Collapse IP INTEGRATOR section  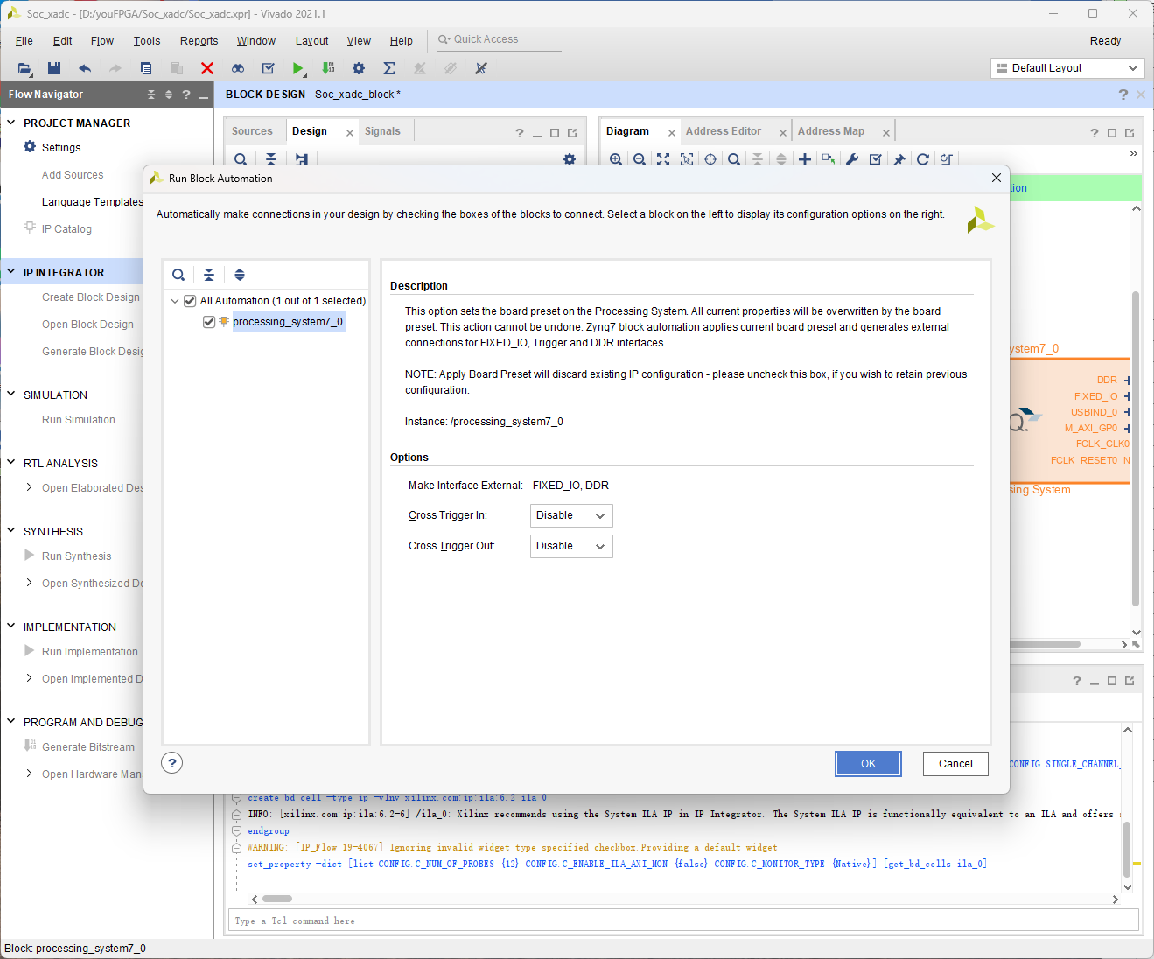11,272
